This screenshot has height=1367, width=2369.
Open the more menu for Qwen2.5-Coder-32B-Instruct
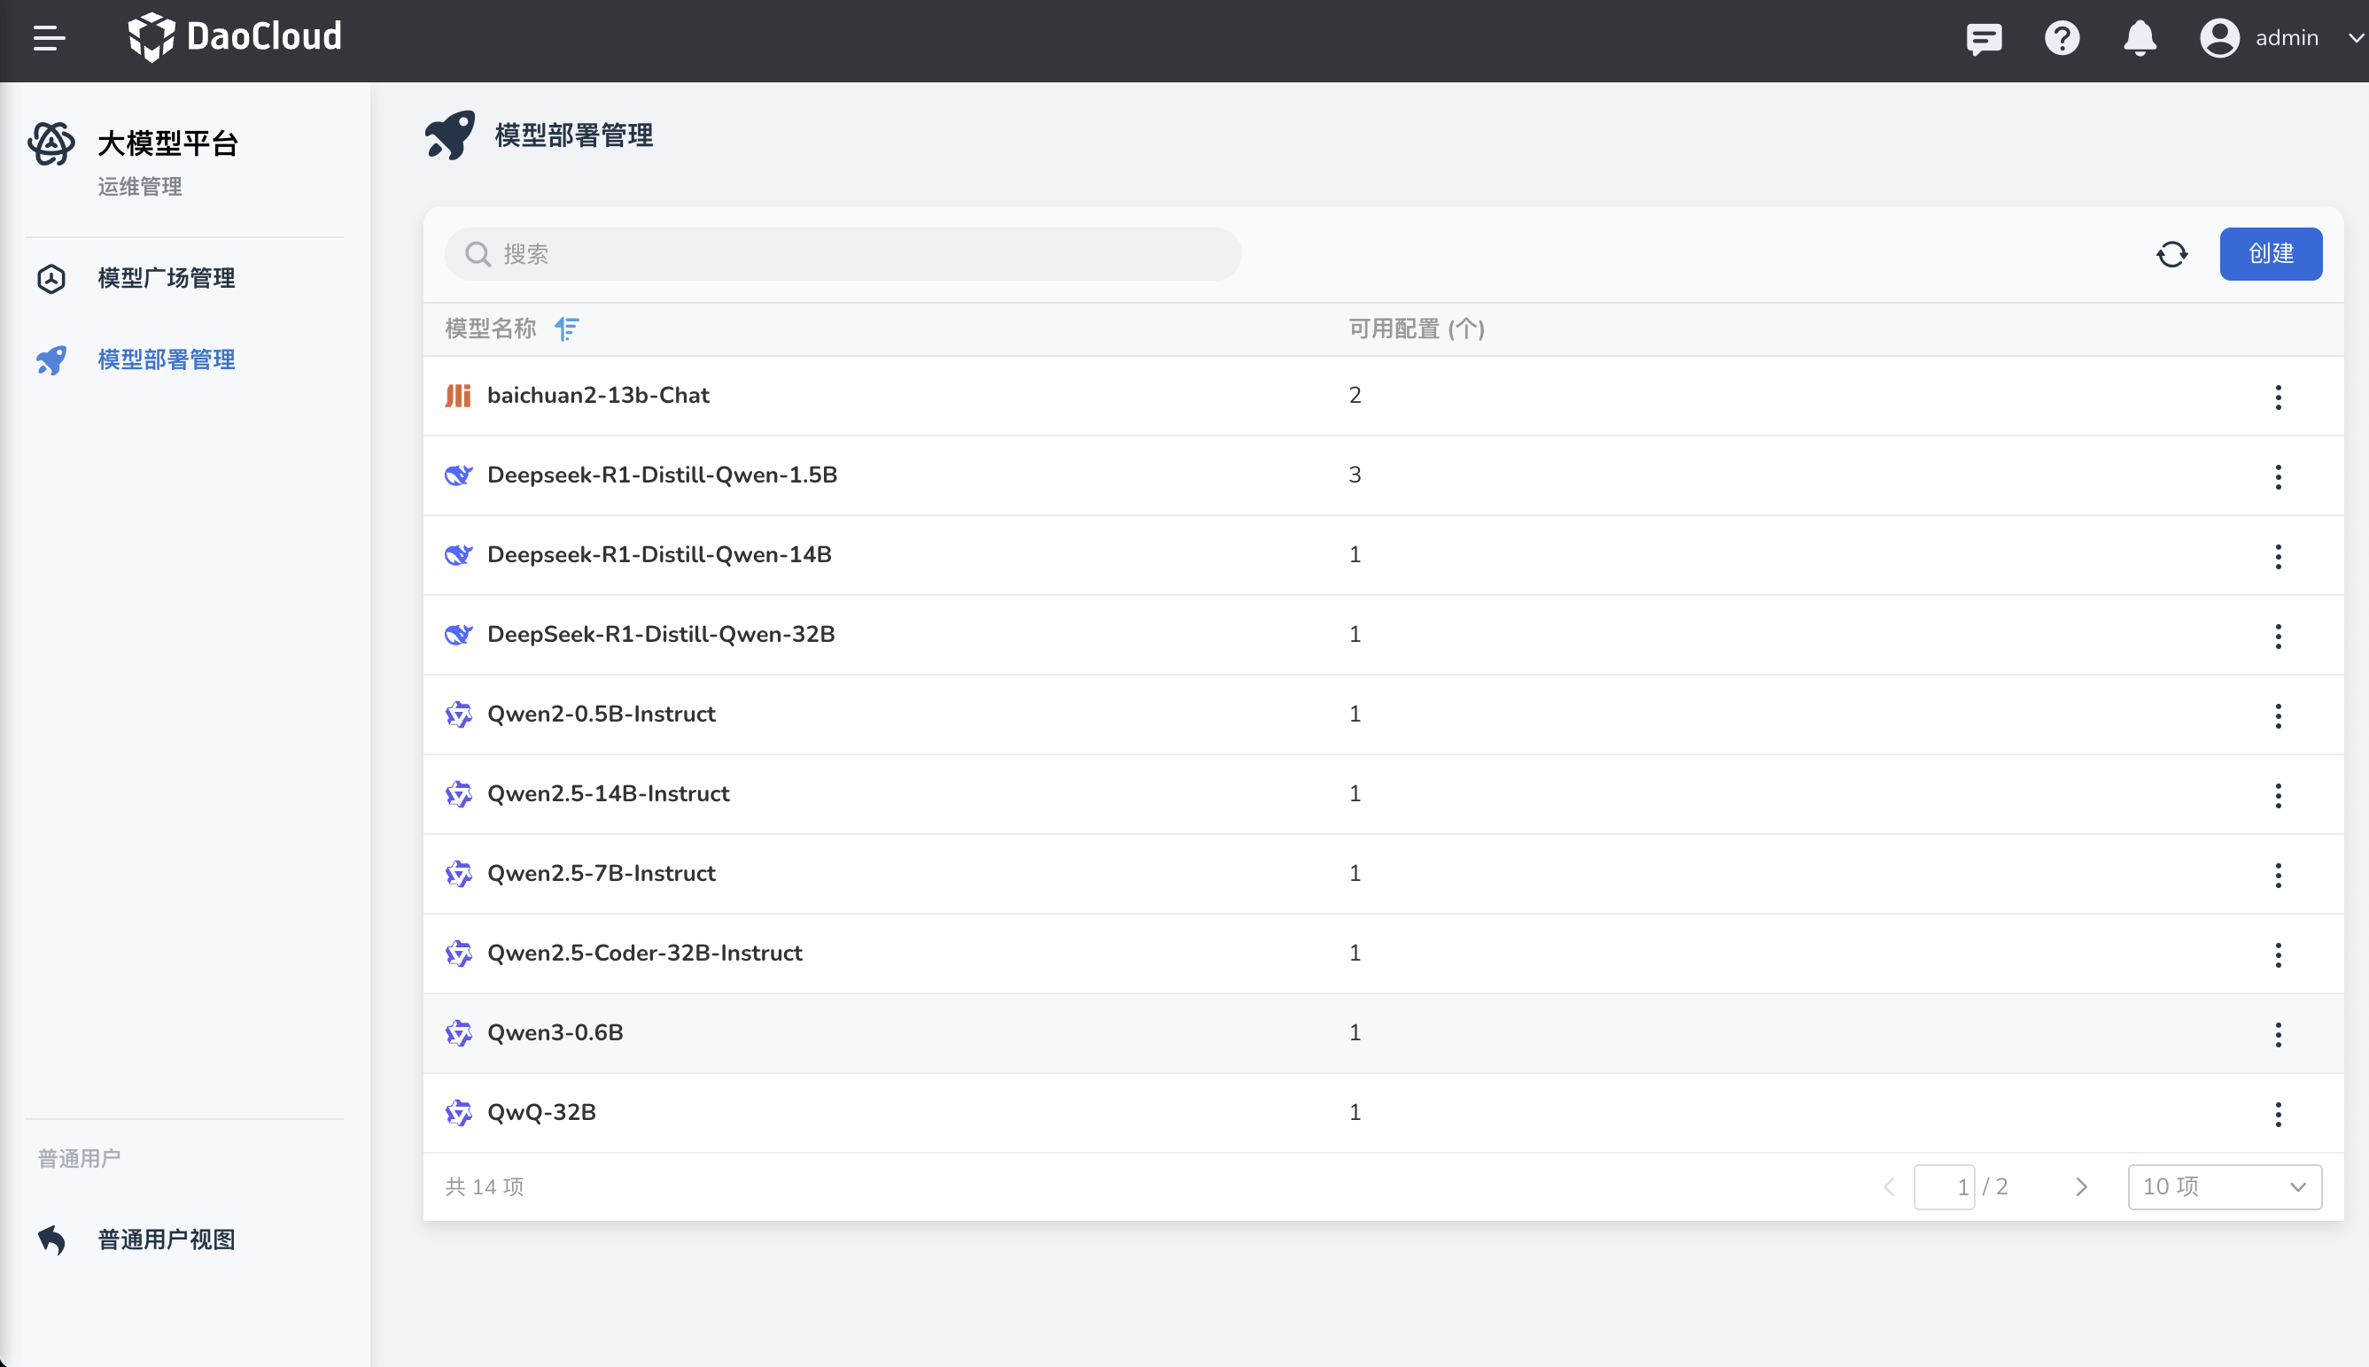pyautogui.click(x=2278, y=954)
